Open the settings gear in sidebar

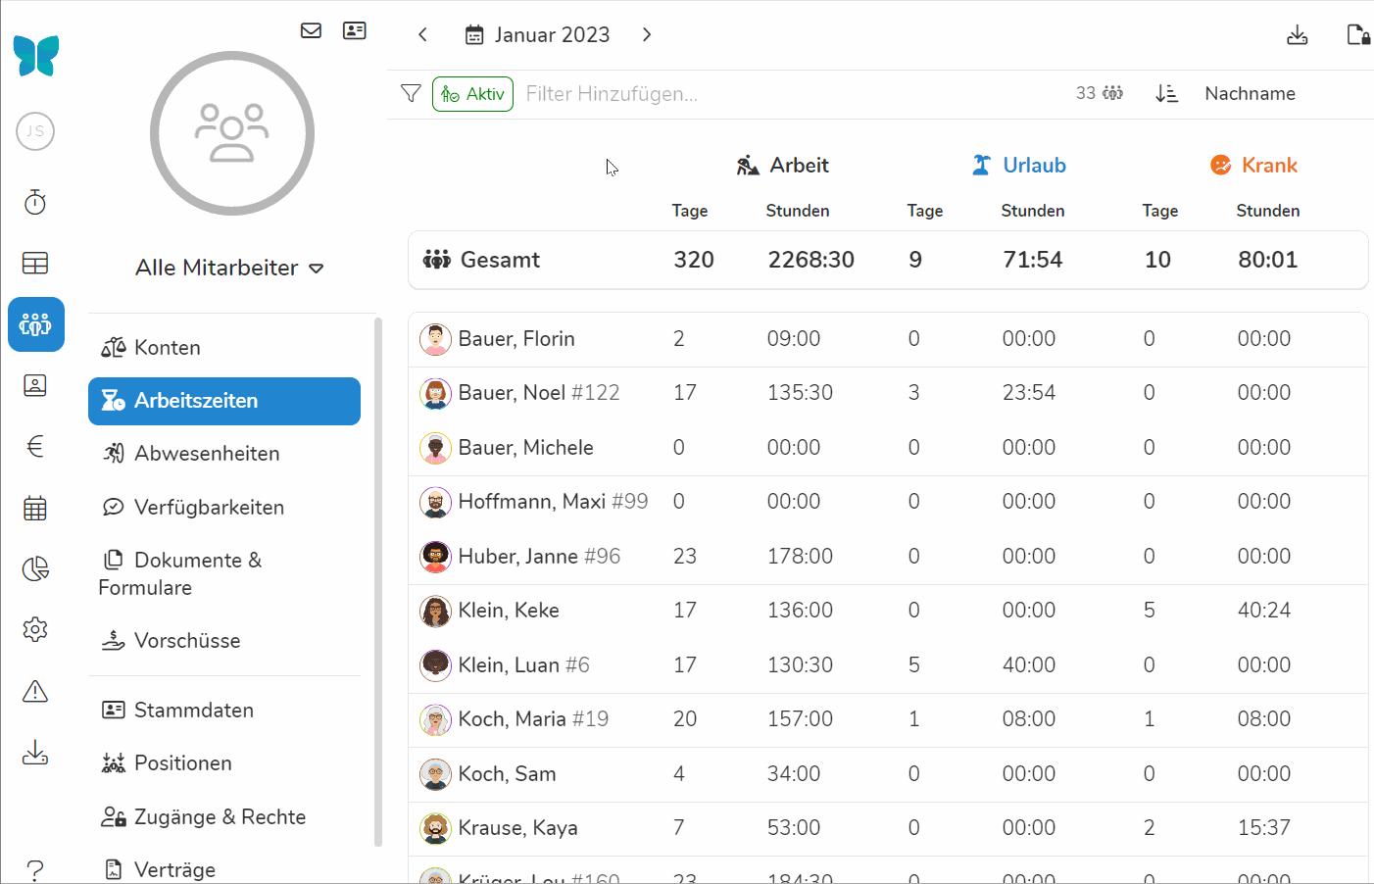click(35, 629)
